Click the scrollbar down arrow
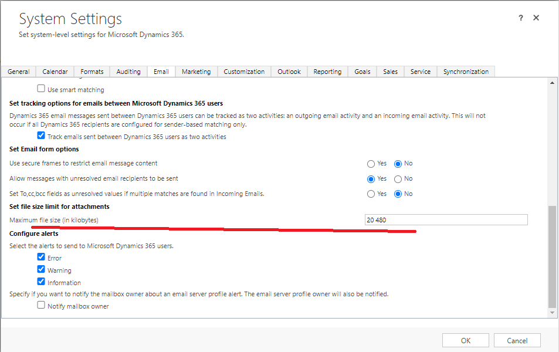559x352 pixels. pos(552,313)
